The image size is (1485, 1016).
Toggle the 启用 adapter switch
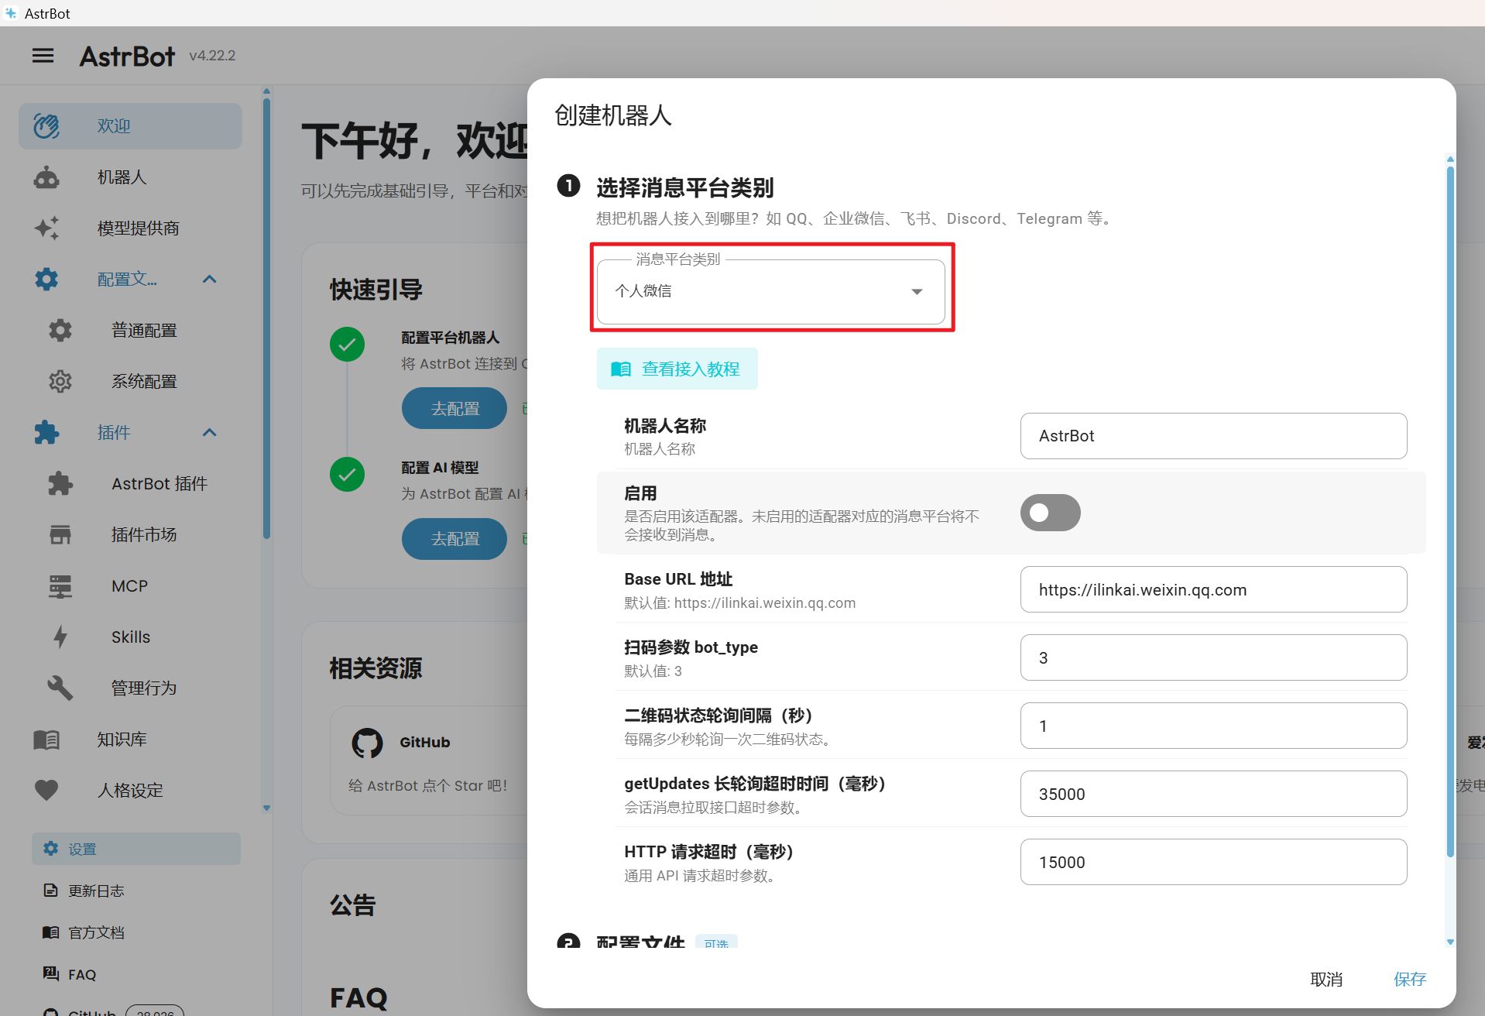1050,513
